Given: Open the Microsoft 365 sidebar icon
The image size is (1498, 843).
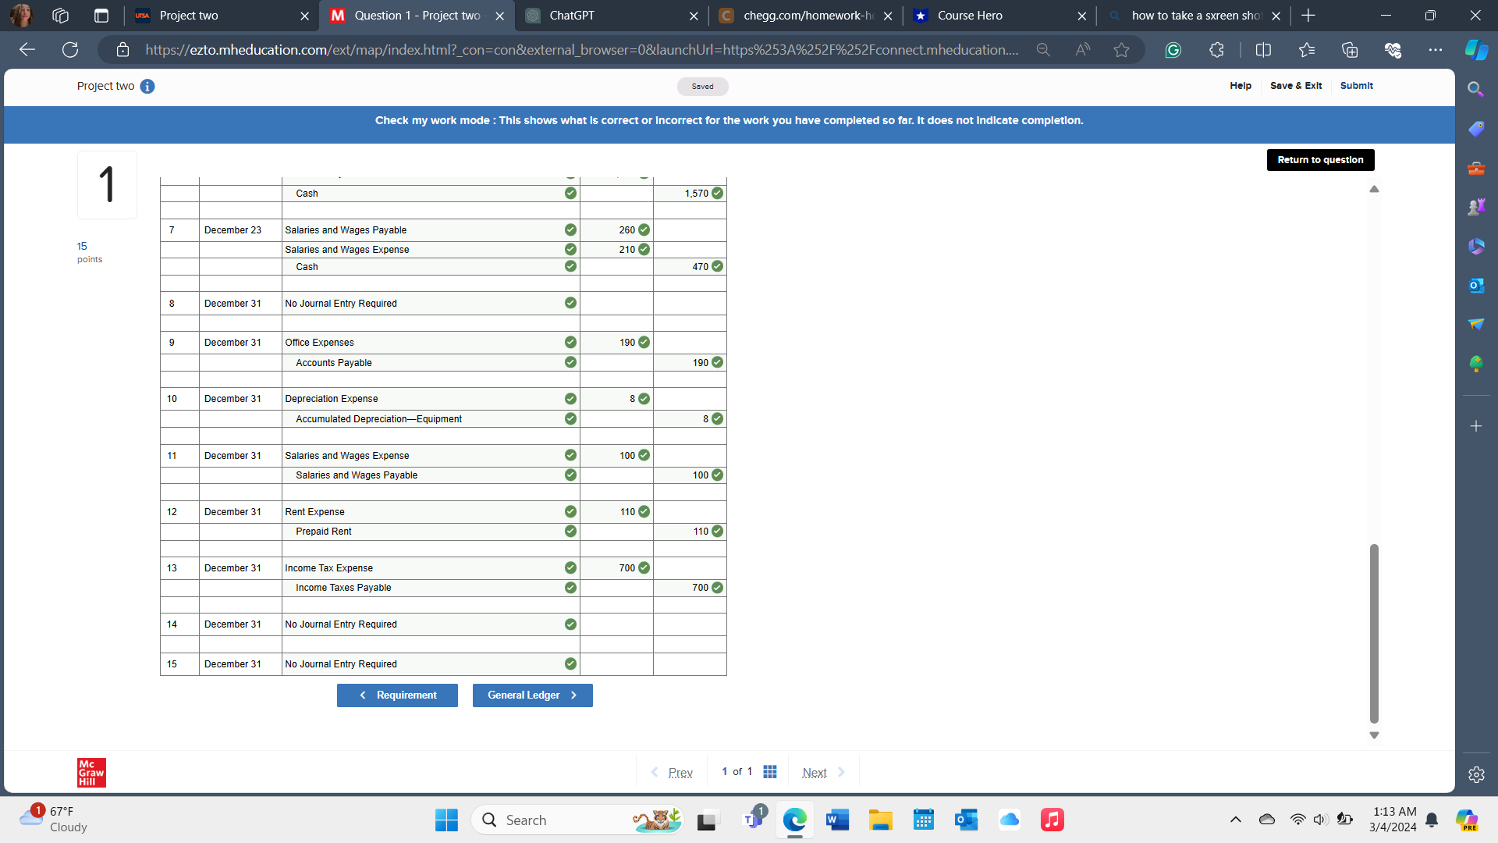Looking at the screenshot, I should (1476, 246).
